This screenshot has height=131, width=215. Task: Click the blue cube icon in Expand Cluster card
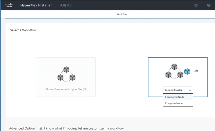click(187, 71)
